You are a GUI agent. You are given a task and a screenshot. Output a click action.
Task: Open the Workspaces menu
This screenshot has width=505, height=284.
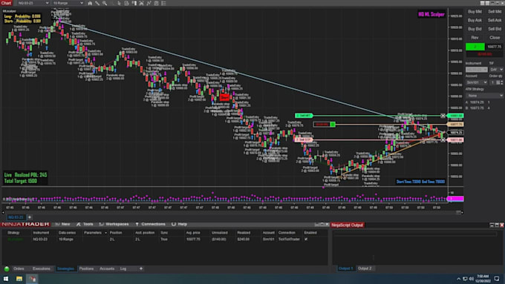pyautogui.click(x=114, y=224)
